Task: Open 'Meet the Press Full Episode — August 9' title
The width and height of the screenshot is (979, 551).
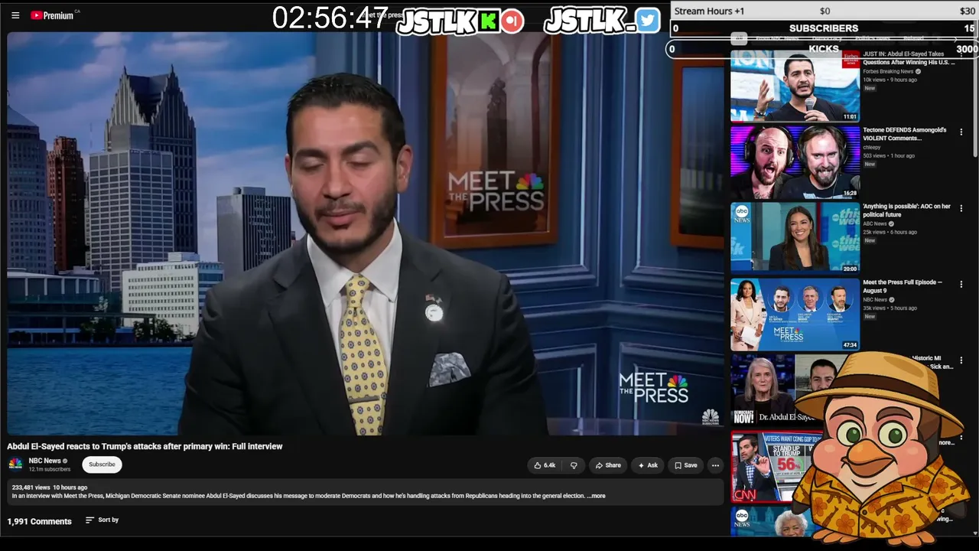Action: point(903,286)
